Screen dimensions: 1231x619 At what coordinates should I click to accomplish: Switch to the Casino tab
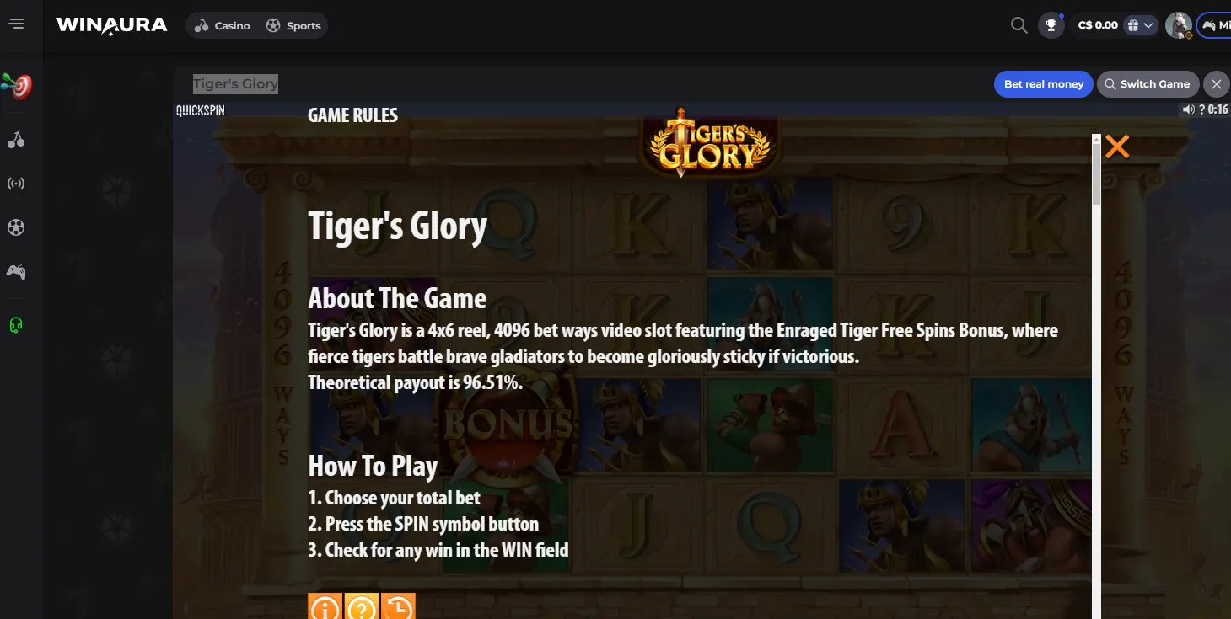tap(223, 25)
